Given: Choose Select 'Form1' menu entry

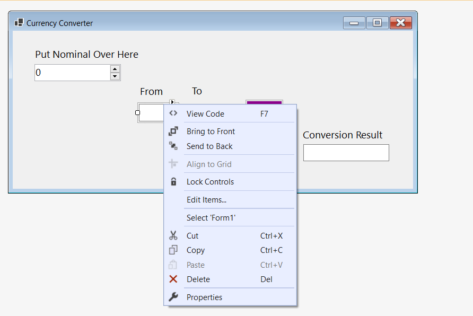Looking at the screenshot, I should coord(231,218).
